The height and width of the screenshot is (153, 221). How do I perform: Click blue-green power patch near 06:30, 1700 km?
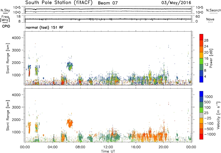click(70, 66)
